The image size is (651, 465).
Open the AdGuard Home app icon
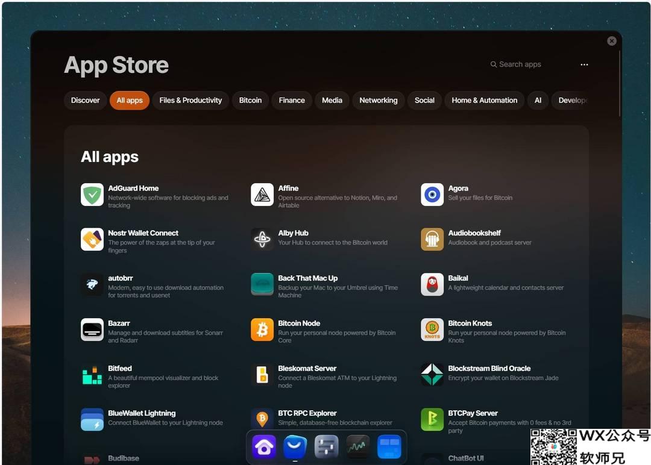(x=92, y=195)
